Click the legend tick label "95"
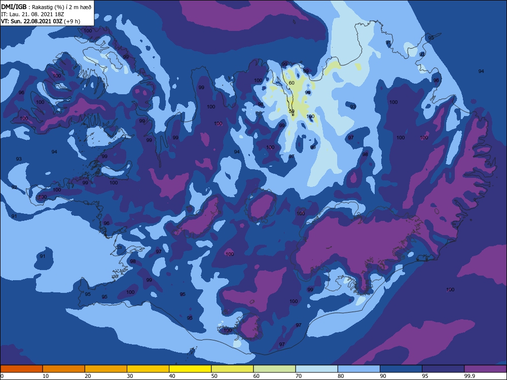The height and width of the screenshot is (380, 507). pos(425,376)
